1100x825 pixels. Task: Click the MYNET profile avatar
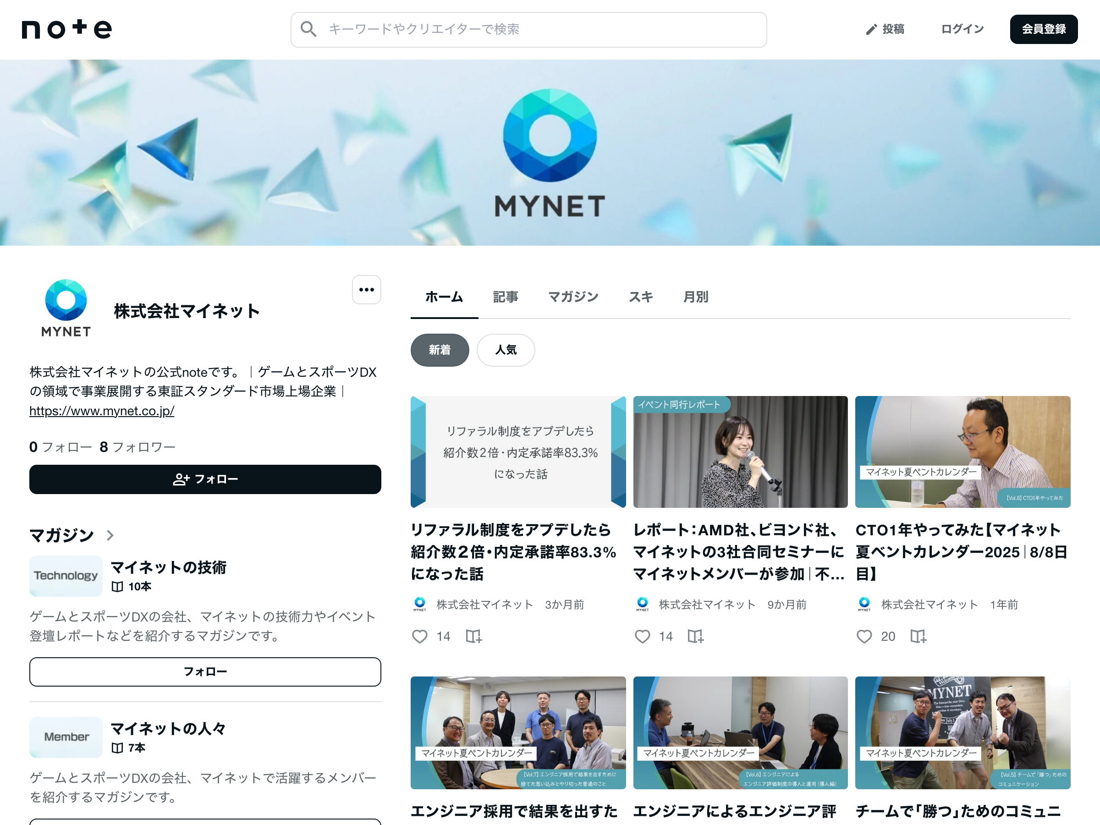[66, 308]
